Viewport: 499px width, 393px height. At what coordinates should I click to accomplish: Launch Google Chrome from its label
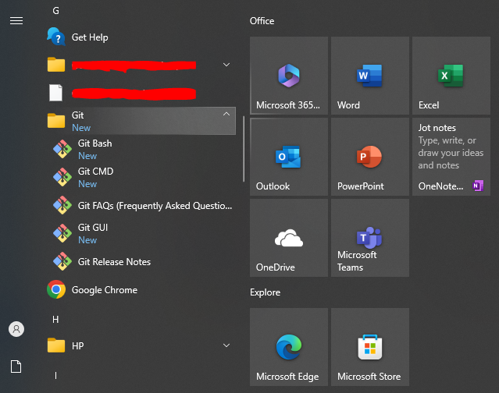(105, 290)
